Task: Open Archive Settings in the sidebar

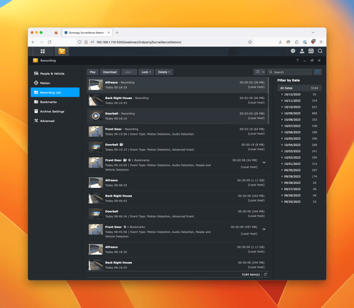Action: coord(52,111)
